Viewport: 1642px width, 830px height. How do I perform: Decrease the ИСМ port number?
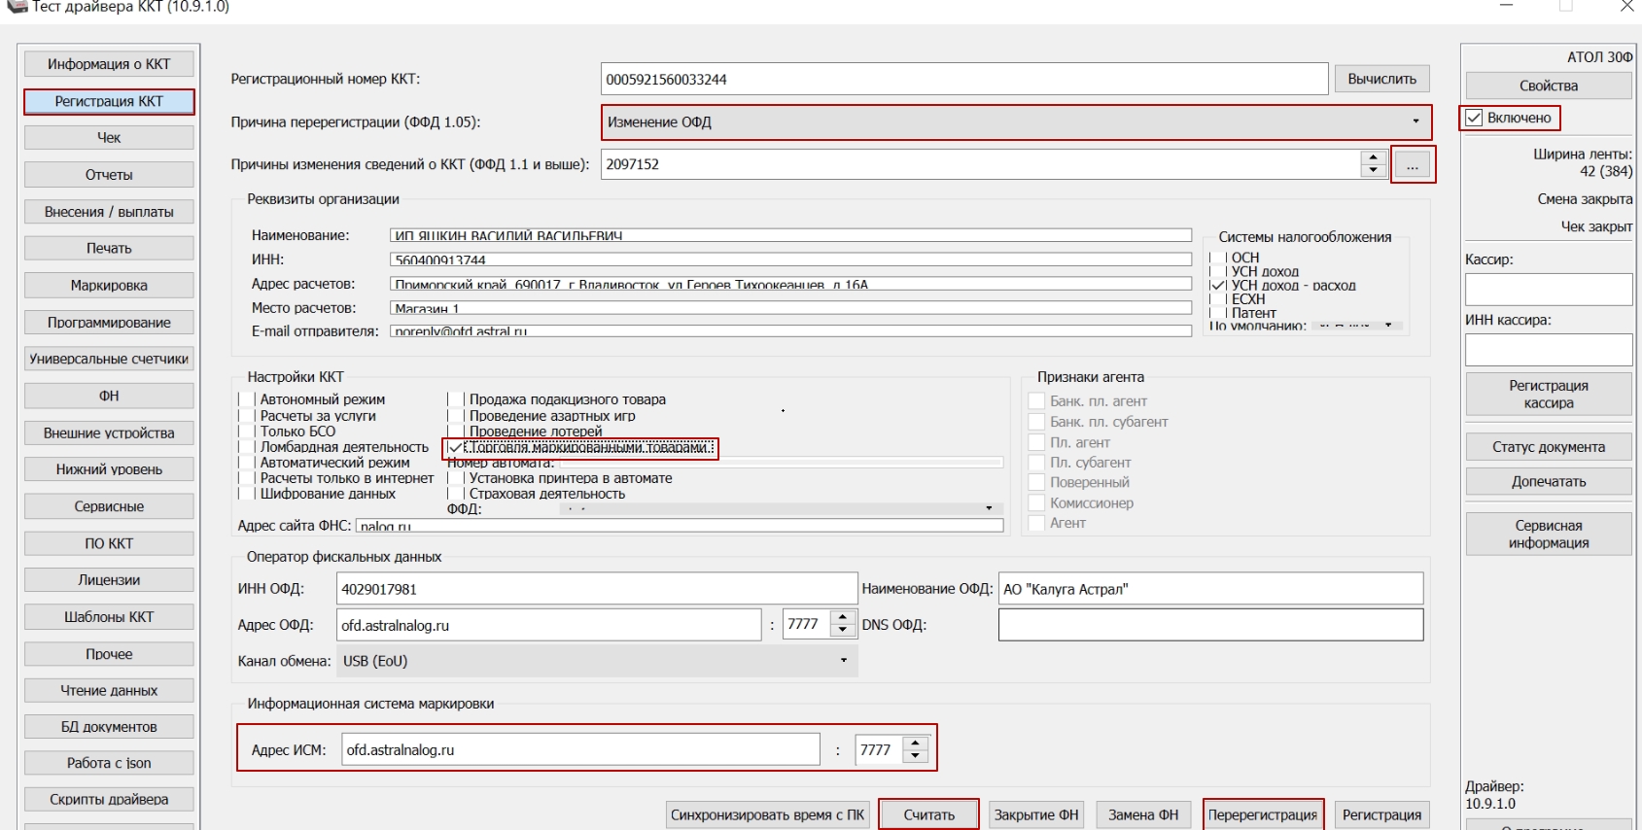click(916, 755)
